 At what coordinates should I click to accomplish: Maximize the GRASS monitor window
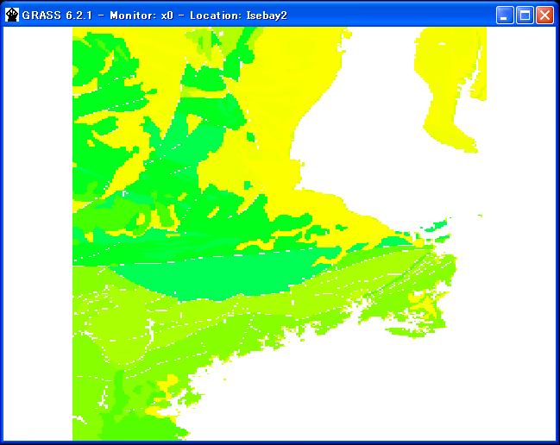click(x=525, y=16)
